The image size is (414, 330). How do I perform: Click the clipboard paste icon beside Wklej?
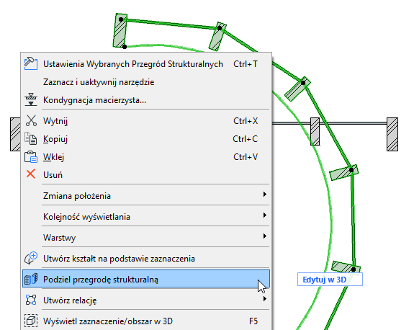(x=31, y=156)
